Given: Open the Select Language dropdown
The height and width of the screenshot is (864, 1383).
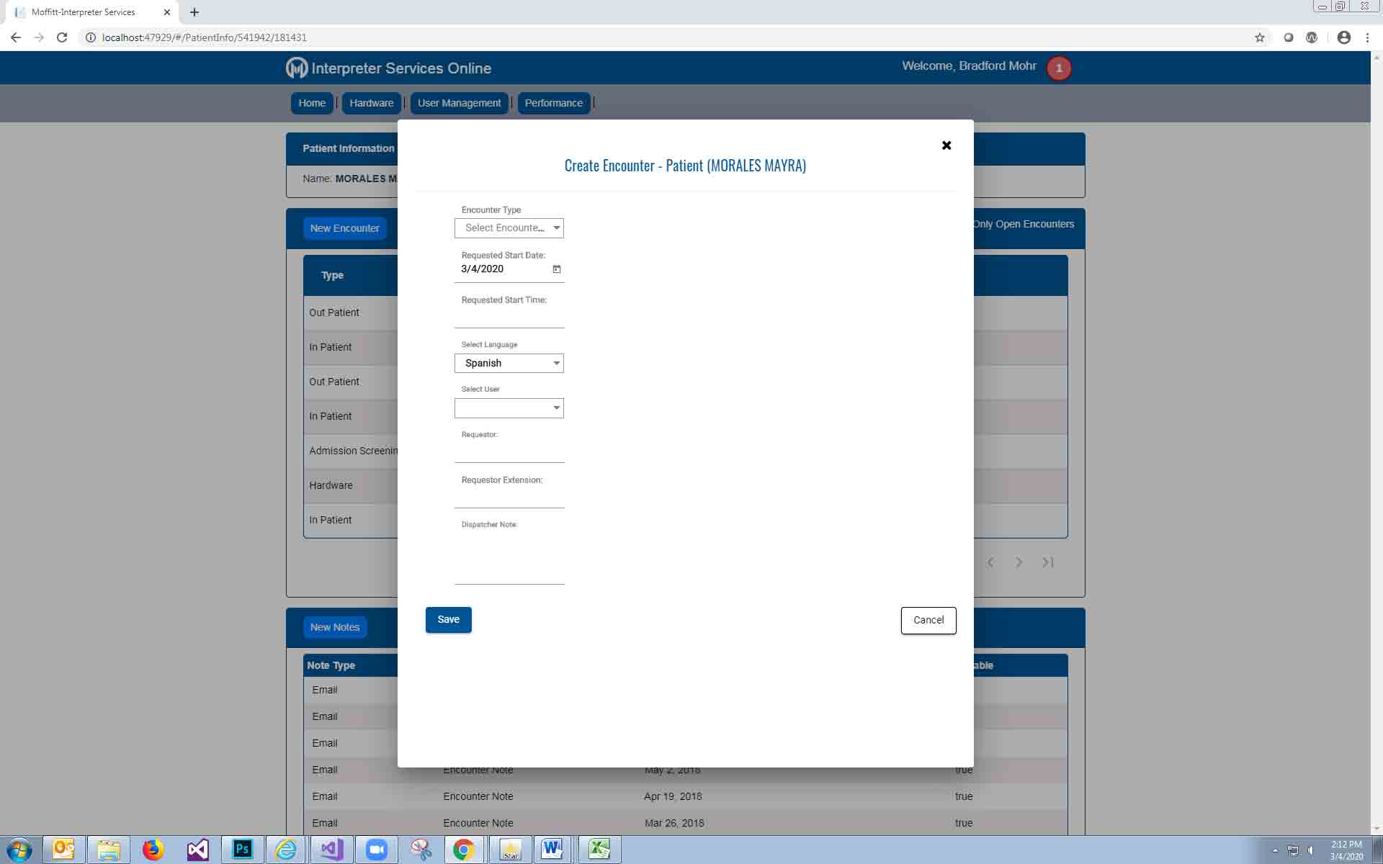Looking at the screenshot, I should pyautogui.click(x=509, y=364).
